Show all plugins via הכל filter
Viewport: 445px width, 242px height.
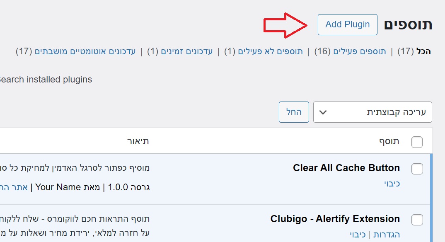click(x=423, y=51)
